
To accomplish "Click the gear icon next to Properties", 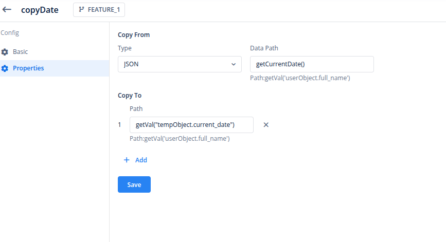I will 5,68.
